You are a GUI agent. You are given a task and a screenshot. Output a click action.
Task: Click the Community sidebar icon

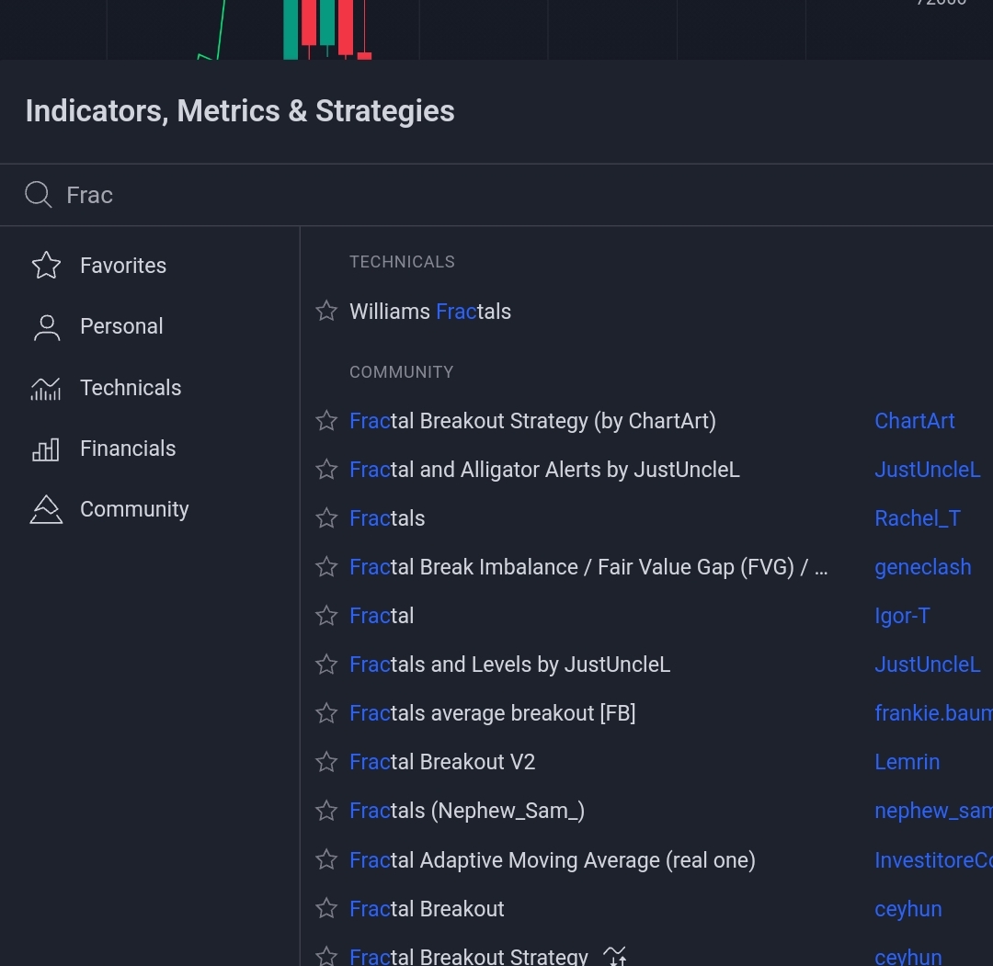point(46,509)
